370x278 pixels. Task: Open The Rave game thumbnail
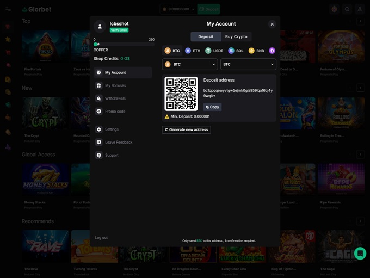[45, 246]
